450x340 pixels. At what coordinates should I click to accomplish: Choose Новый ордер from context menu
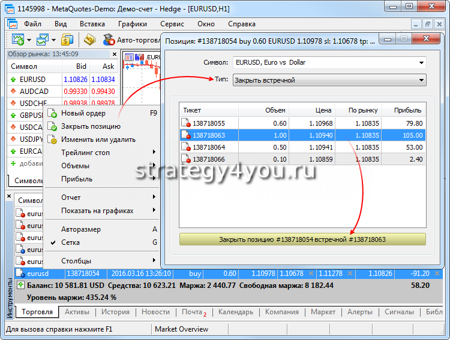(x=83, y=113)
